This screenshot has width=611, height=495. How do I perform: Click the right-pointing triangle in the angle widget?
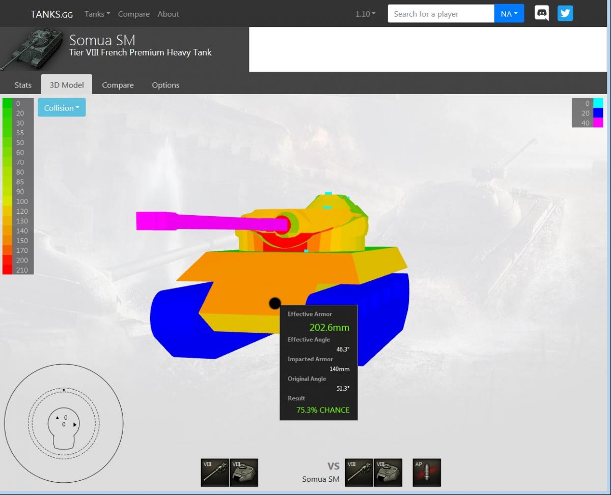tap(75, 424)
